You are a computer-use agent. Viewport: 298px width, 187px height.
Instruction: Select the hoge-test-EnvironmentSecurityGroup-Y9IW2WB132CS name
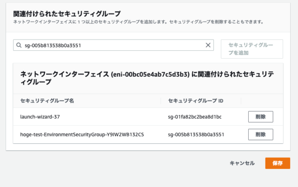[82, 134]
